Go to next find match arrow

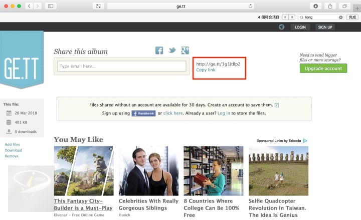click(292, 17)
